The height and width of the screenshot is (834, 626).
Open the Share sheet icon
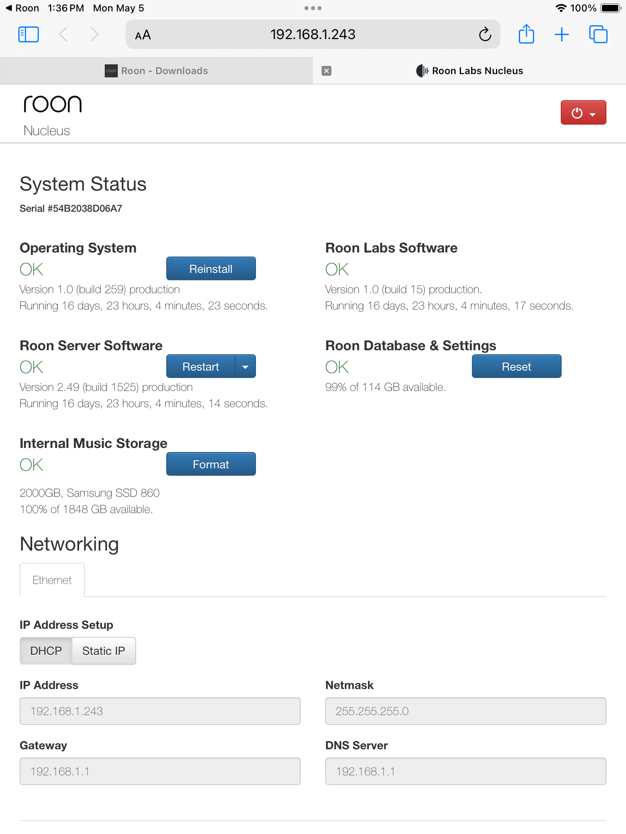click(x=526, y=34)
